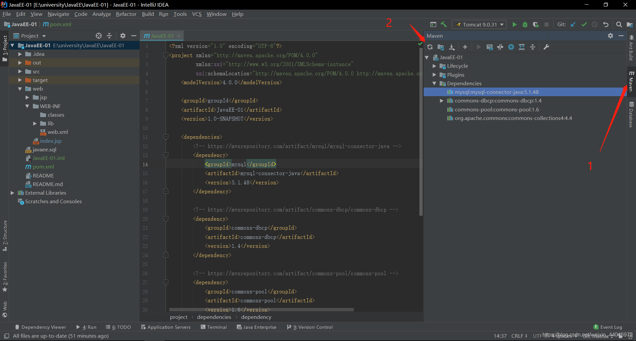
Task: Open Application Servers tool window
Action: pos(166,327)
